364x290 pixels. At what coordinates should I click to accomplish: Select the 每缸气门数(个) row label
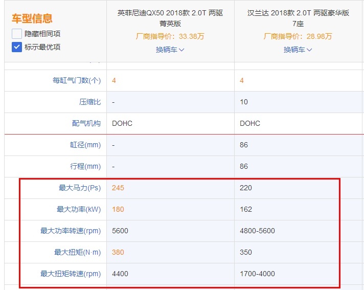[77, 81]
